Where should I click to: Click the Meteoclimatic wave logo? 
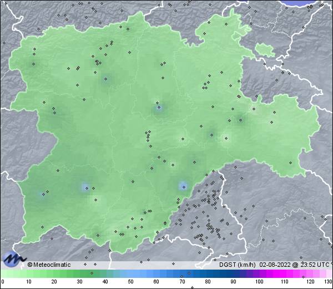tap(14, 259)
